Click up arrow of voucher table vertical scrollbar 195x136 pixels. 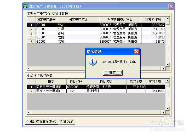[x=168, y=81]
